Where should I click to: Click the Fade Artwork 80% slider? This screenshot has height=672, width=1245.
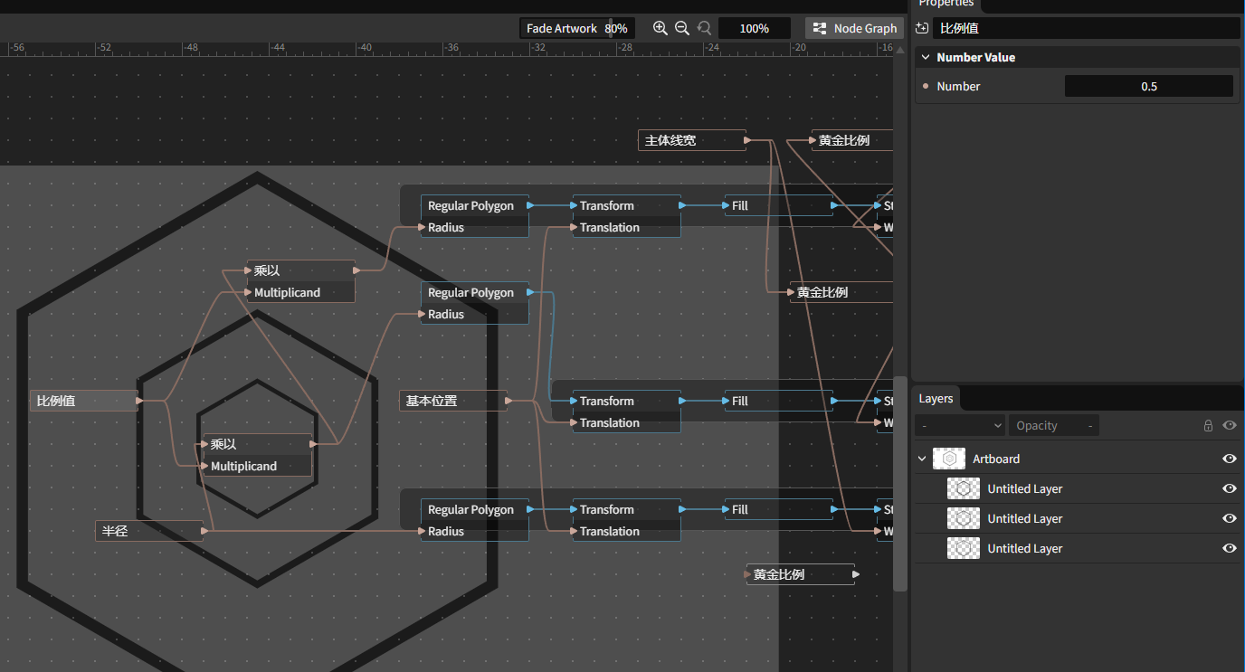[577, 28]
